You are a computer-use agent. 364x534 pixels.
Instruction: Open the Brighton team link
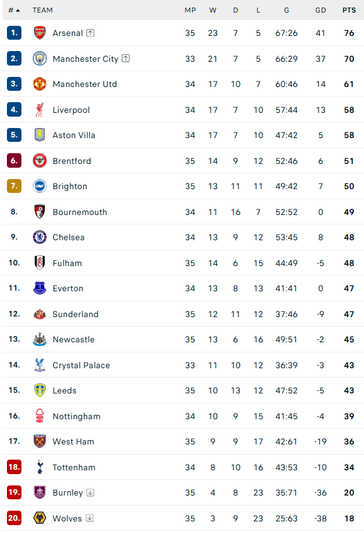(70, 186)
